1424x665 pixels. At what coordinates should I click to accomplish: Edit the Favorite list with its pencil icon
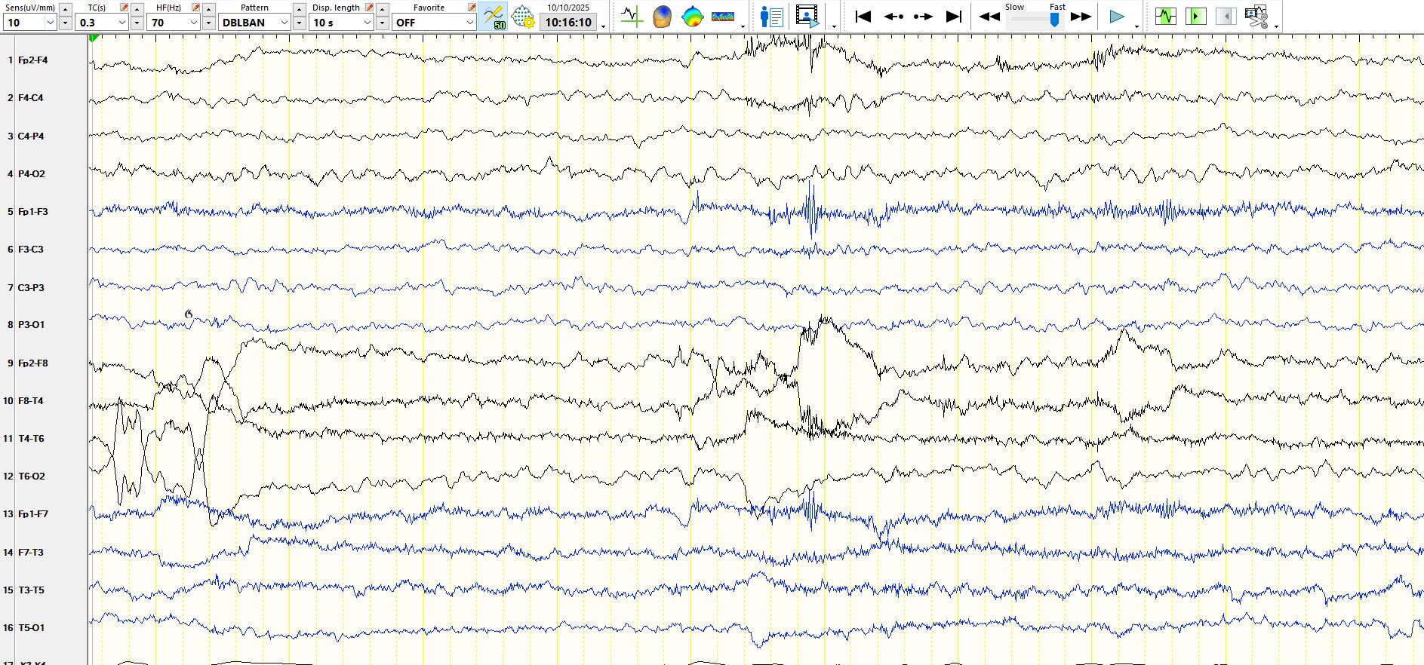click(472, 8)
